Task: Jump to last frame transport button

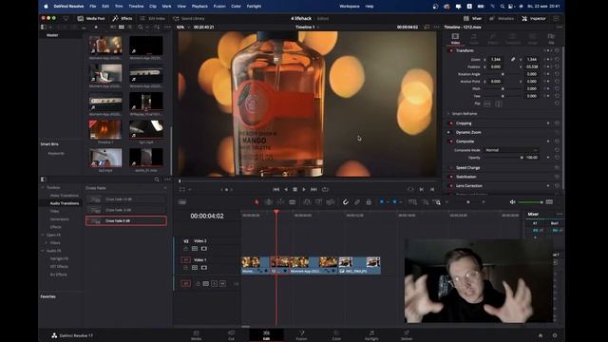Action: point(313,189)
